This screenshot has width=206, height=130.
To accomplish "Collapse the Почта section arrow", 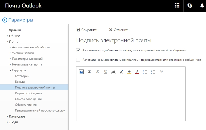I will (x=7, y=42).
